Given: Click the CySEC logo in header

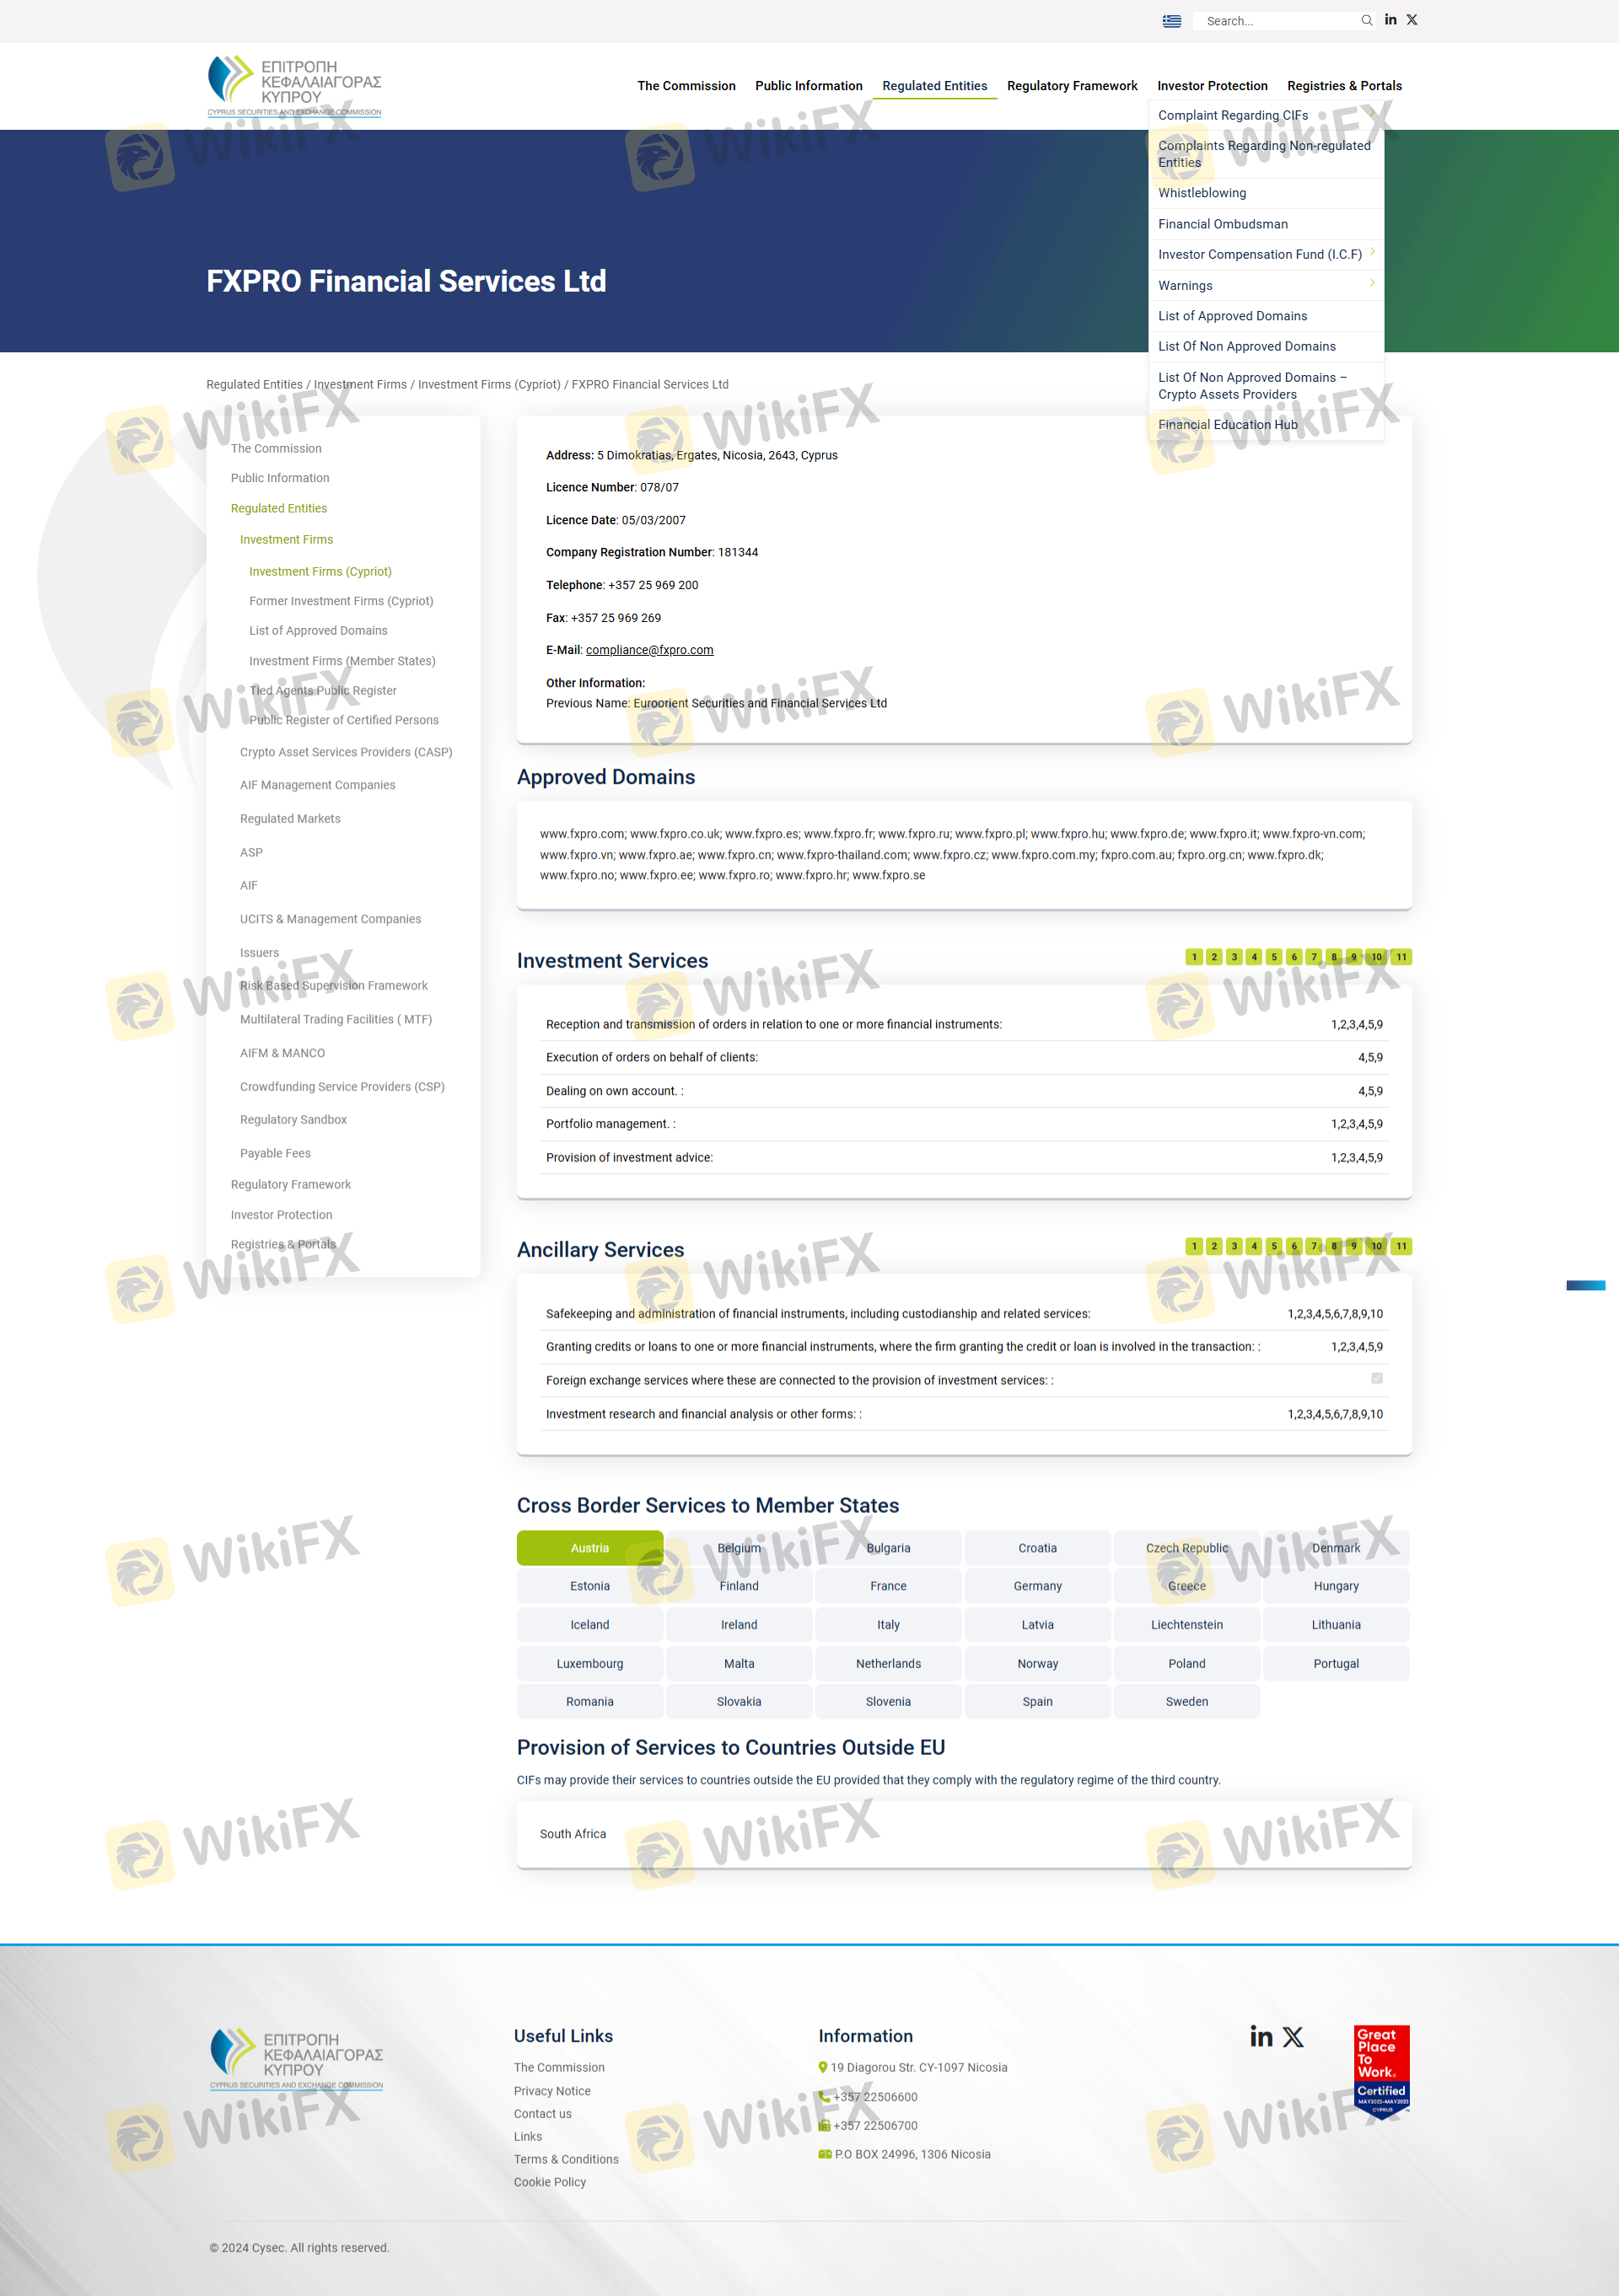Looking at the screenshot, I should pyautogui.click(x=294, y=86).
